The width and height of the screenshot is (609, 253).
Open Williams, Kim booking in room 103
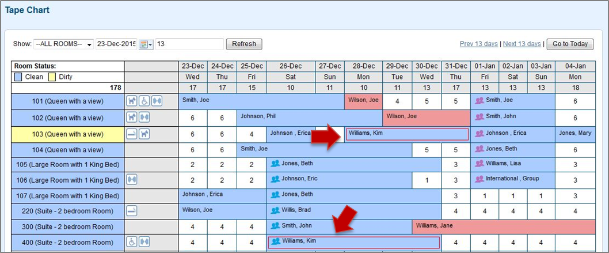click(407, 134)
